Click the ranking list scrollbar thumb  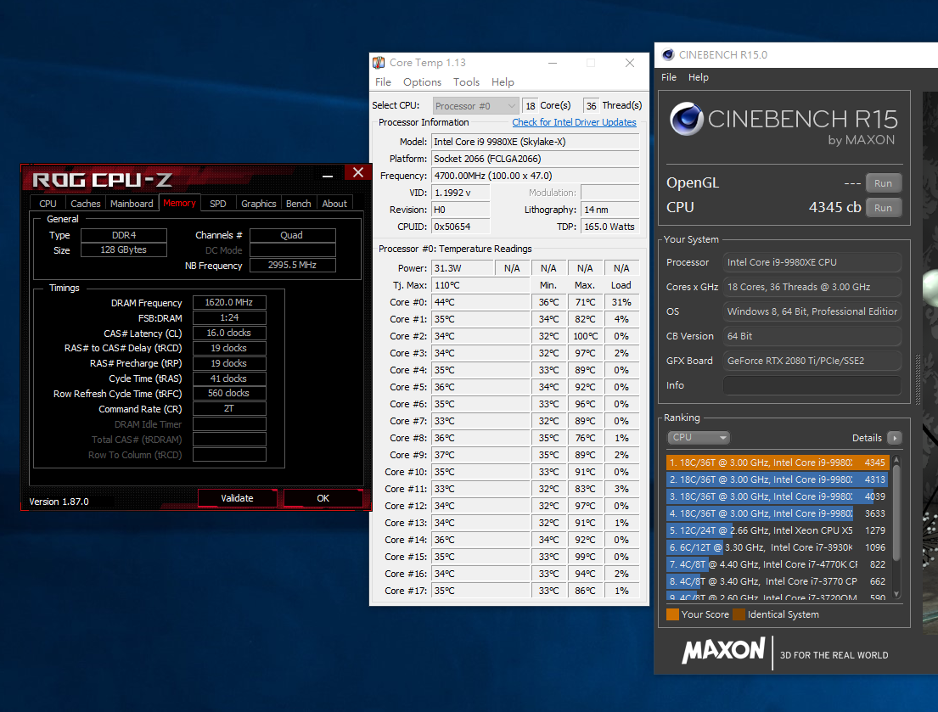pyautogui.click(x=896, y=513)
